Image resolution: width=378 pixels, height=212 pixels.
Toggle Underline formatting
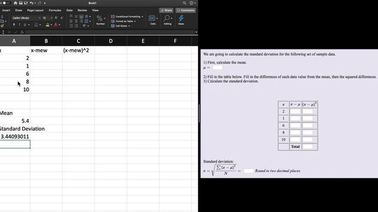pos(25,25)
